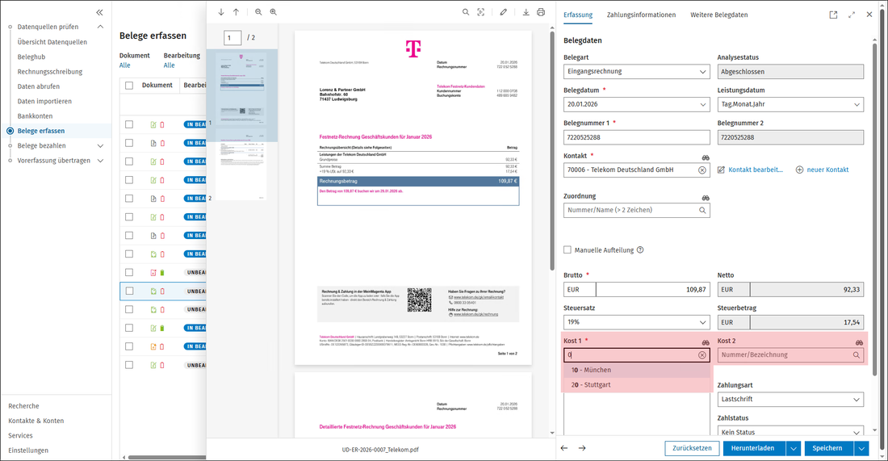Screen dimensions: 888x461
Task: Click the pencil edit icon in viewer
Action: pyautogui.click(x=504, y=12)
